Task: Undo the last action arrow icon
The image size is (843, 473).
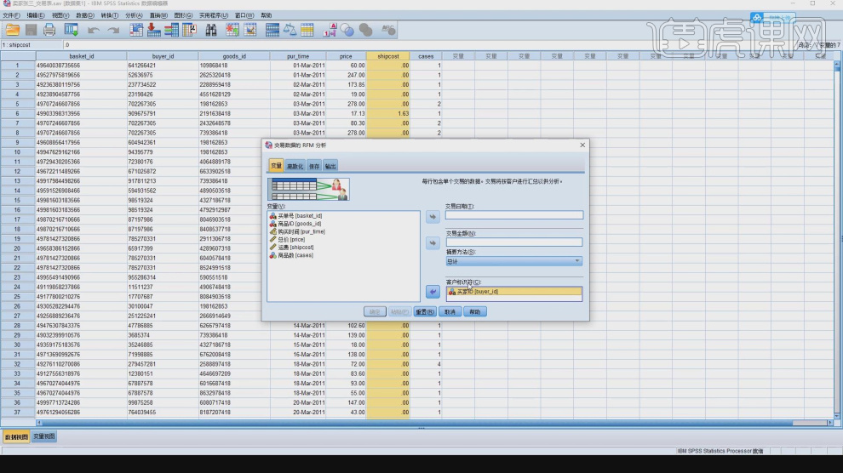Action: click(94, 31)
